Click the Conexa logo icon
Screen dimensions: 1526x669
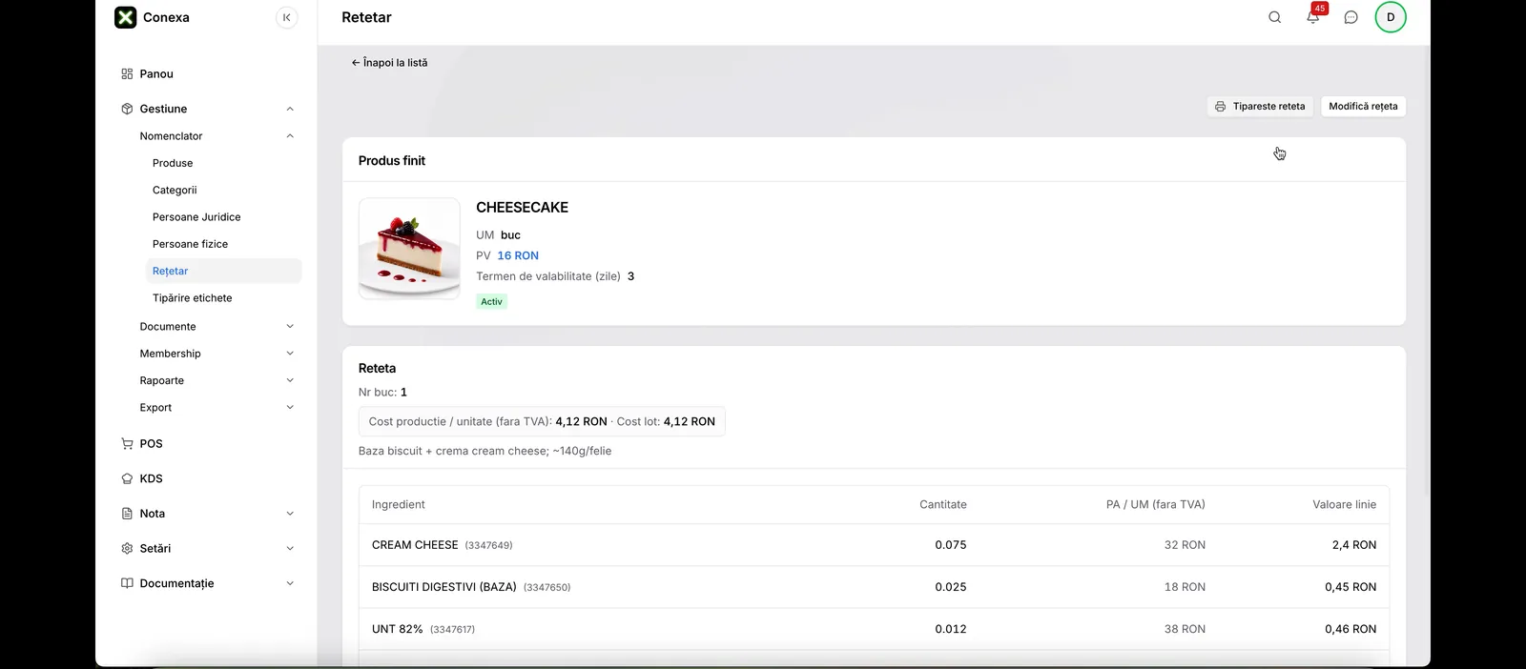pyautogui.click(x=126, y=17)
